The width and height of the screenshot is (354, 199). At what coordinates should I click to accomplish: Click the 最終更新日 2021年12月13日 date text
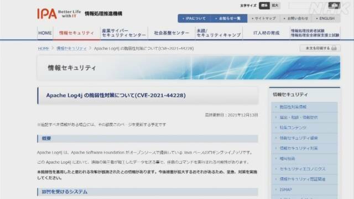coord(231,115)
